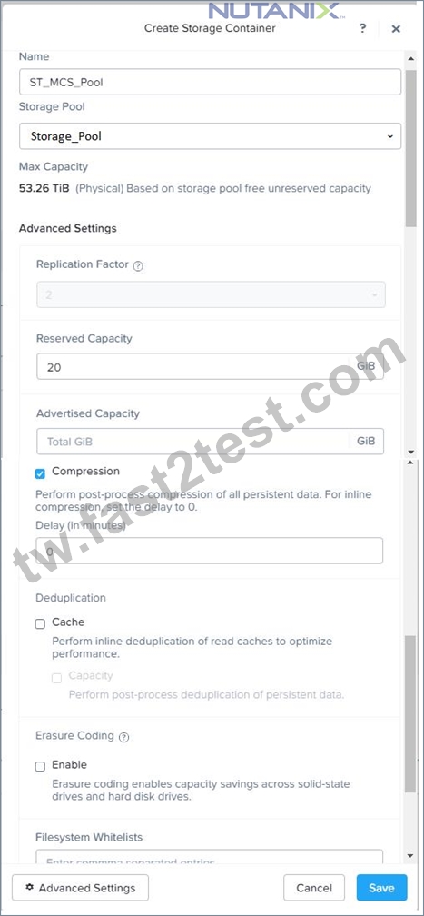The image size is (424, 916).
Task: Click upper pane scrollbar down arrow
Action: (x=410, y=452)
